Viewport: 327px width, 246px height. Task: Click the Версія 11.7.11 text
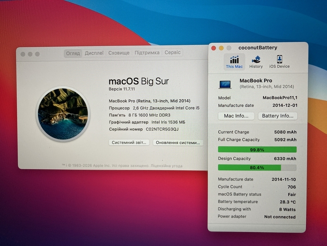tap(122, 89)
